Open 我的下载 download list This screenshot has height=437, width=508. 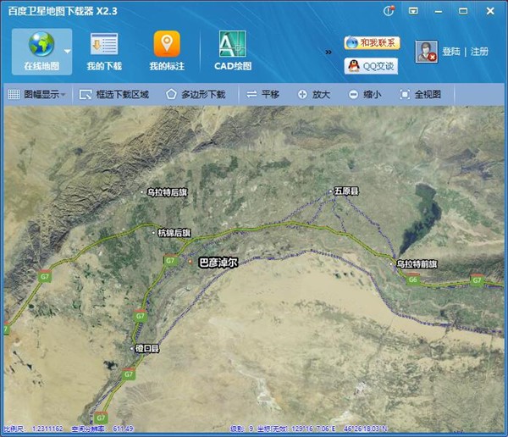104,52
